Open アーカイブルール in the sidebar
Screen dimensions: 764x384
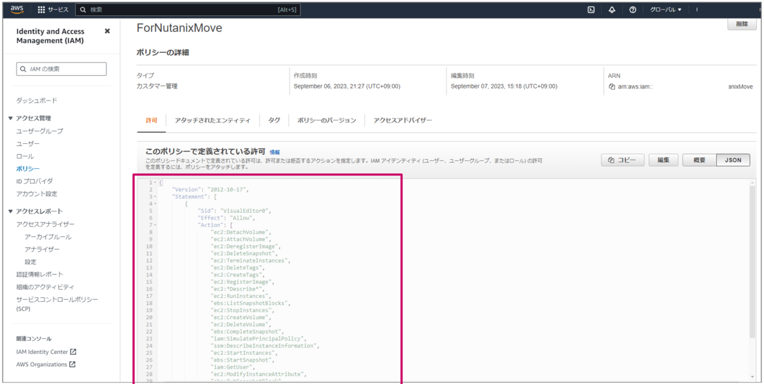point(48,237)
